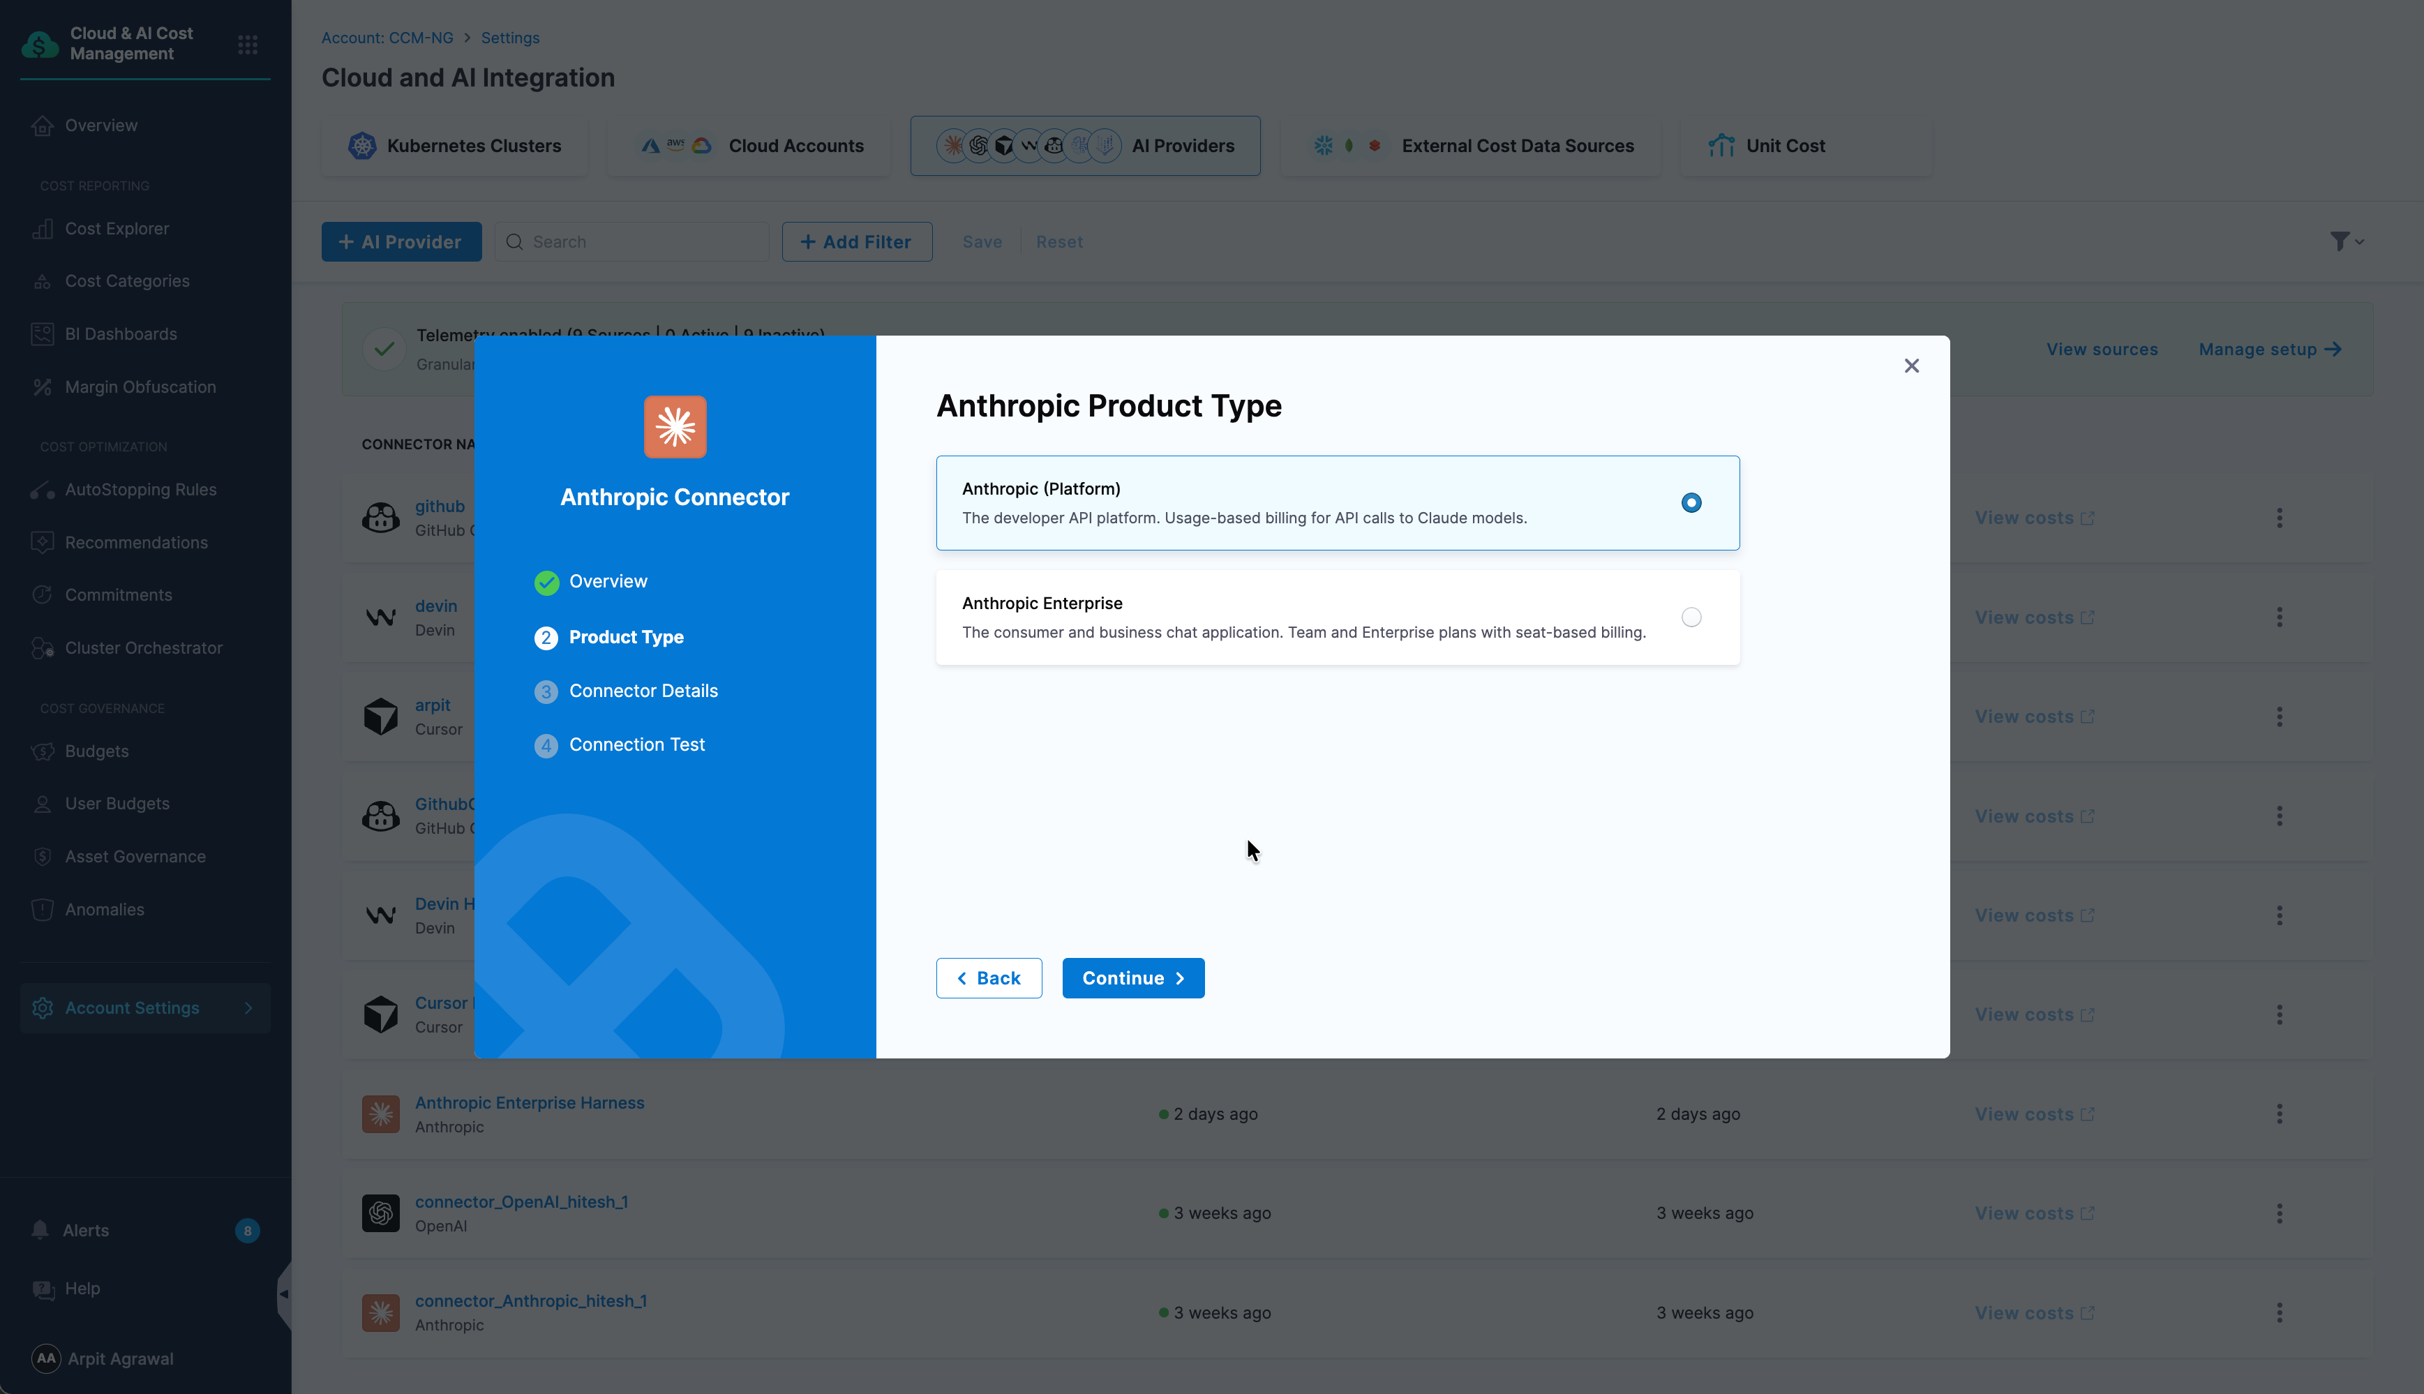The height and width of the screenshot is (1394, 2424).
Task: Open the filter dropdown funnel icon
Action: [x=2347, y=241]
